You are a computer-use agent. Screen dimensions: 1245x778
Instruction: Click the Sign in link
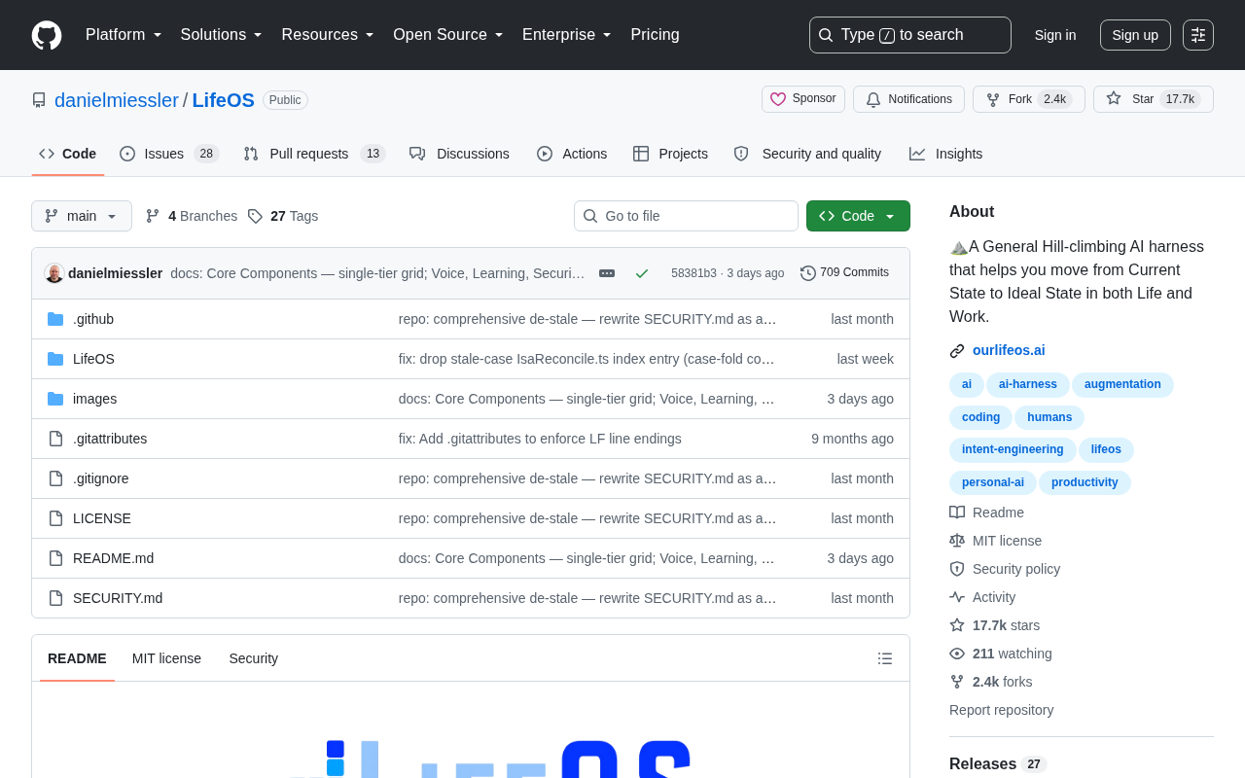click(x=1055, y=35)
